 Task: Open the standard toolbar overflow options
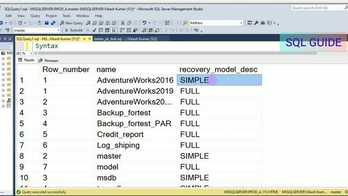[x=278, y=23]
